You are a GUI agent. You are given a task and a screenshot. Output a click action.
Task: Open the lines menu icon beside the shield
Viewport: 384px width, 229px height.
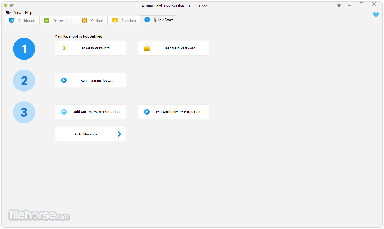tap(12, 6)
